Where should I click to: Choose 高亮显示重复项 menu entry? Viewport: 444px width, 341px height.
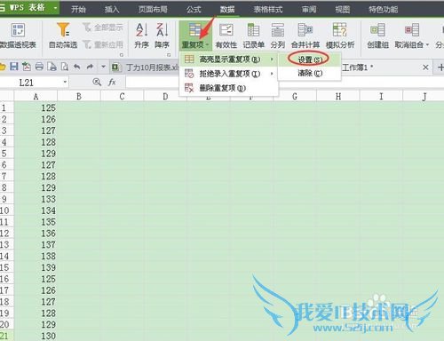pos(228,59)
